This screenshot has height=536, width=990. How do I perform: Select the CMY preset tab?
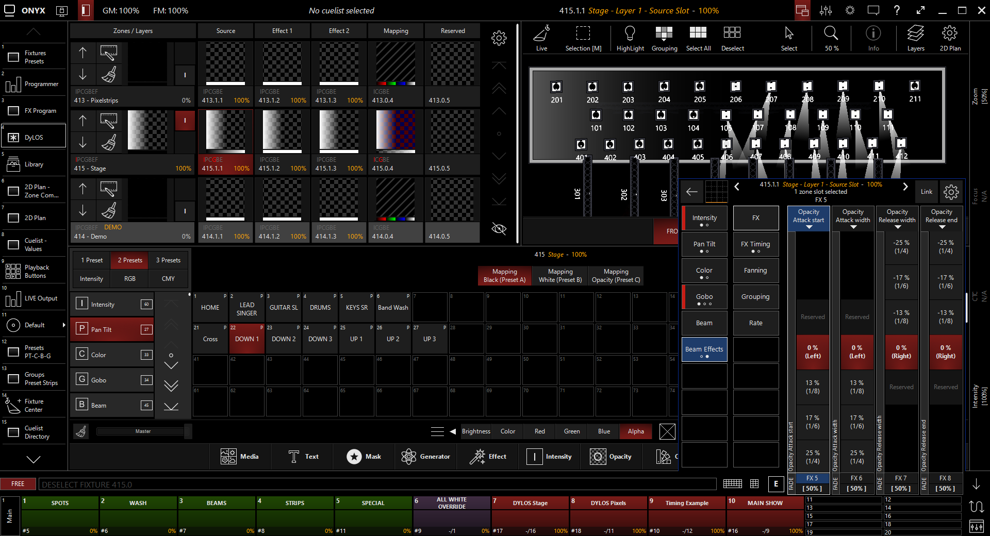[168, 279]
